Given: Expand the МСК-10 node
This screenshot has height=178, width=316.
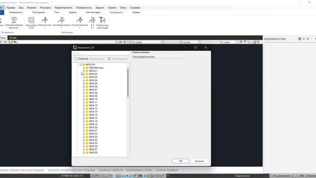Looking at the screenshot, I should coord(84,99).
